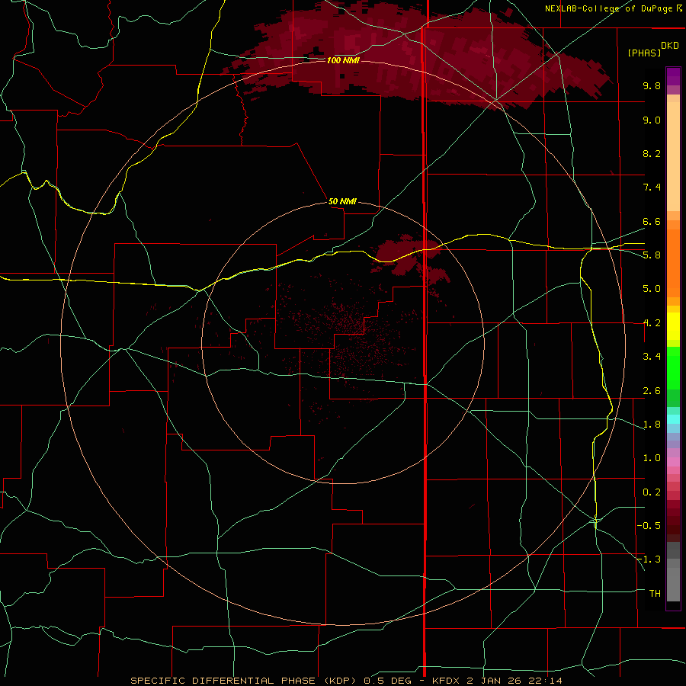686x686 pixels.
Task: Pick the purple top band of the color scale
Action: [x=673, y=76]
